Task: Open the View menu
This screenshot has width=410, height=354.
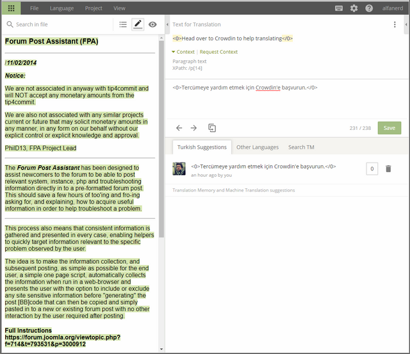Action: (119, 8)
